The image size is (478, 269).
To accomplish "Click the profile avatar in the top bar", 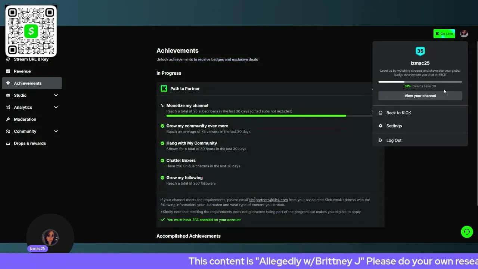I will click(x=464, y=34).
